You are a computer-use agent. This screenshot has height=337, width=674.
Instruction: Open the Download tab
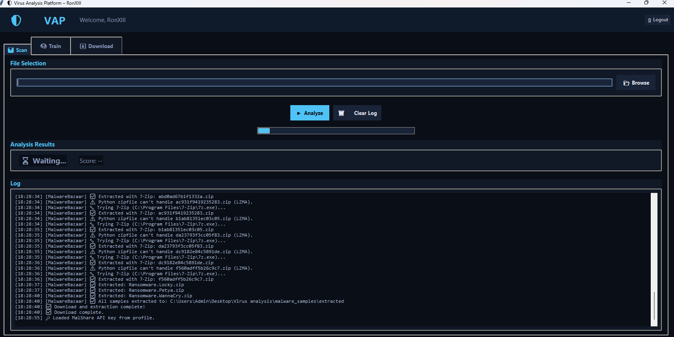click(x=97, y=46)
